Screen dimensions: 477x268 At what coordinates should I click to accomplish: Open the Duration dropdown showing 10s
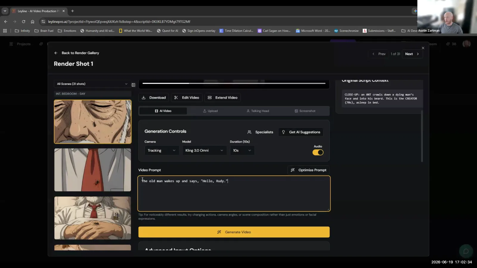(242, 150)
